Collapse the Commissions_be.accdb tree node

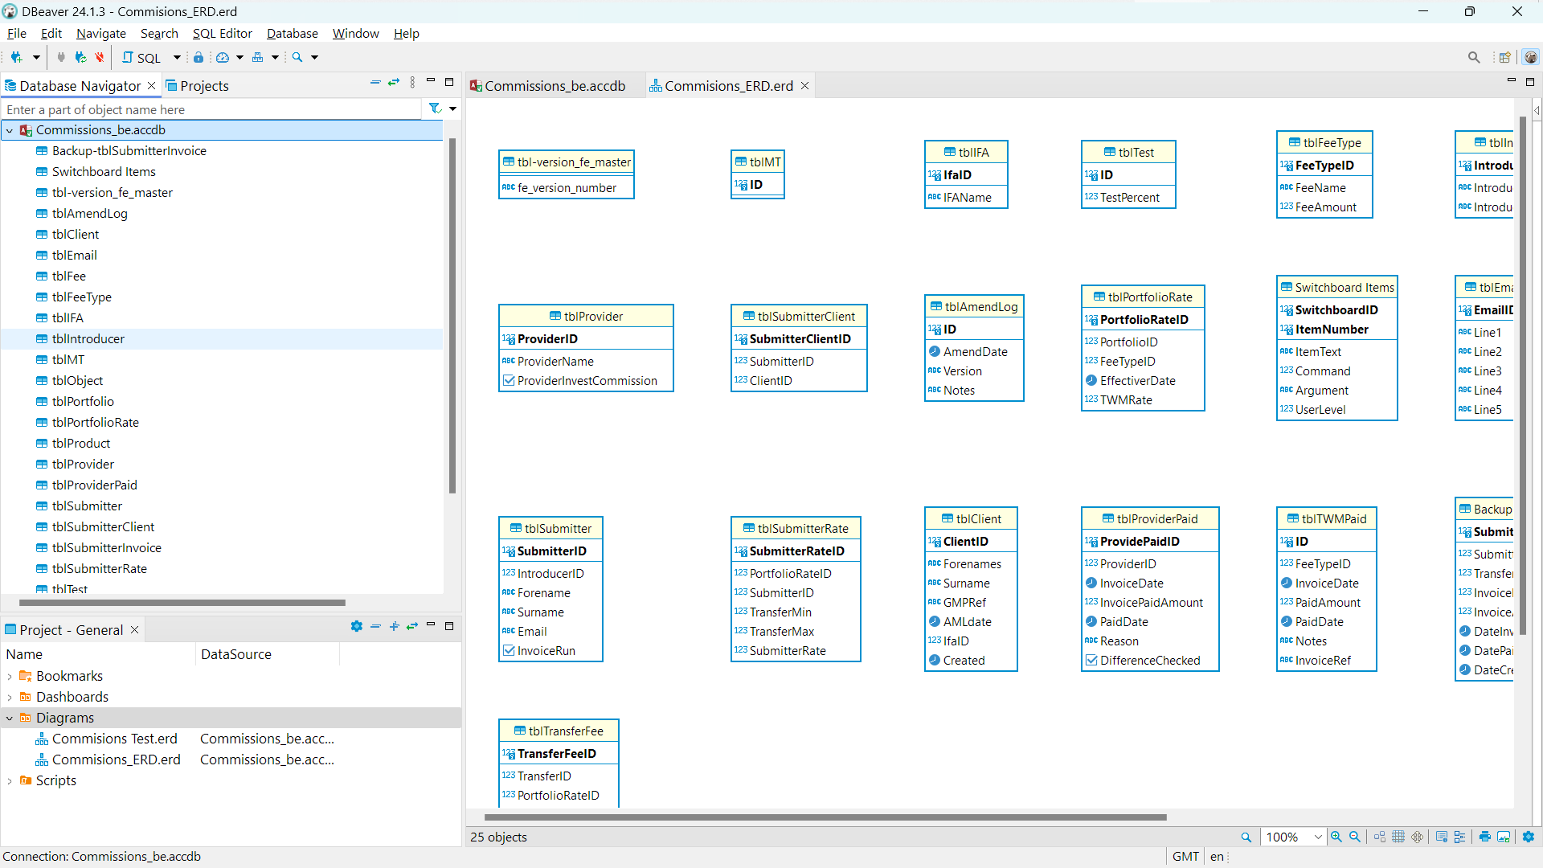point(10,130)
